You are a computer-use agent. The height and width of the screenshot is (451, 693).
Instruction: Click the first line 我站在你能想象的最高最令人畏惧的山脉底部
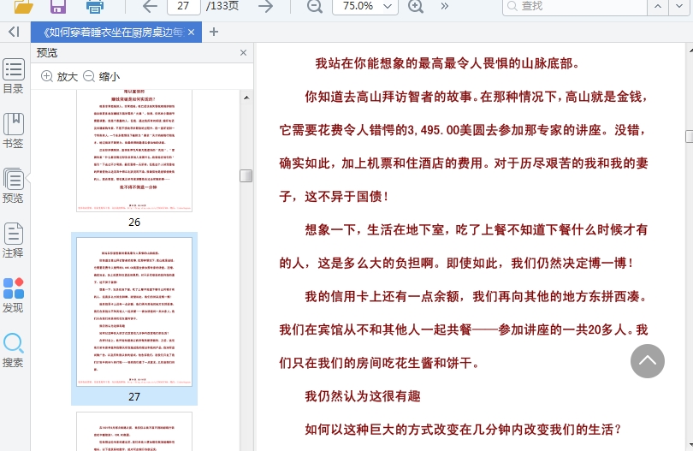[x=447, y=63]
